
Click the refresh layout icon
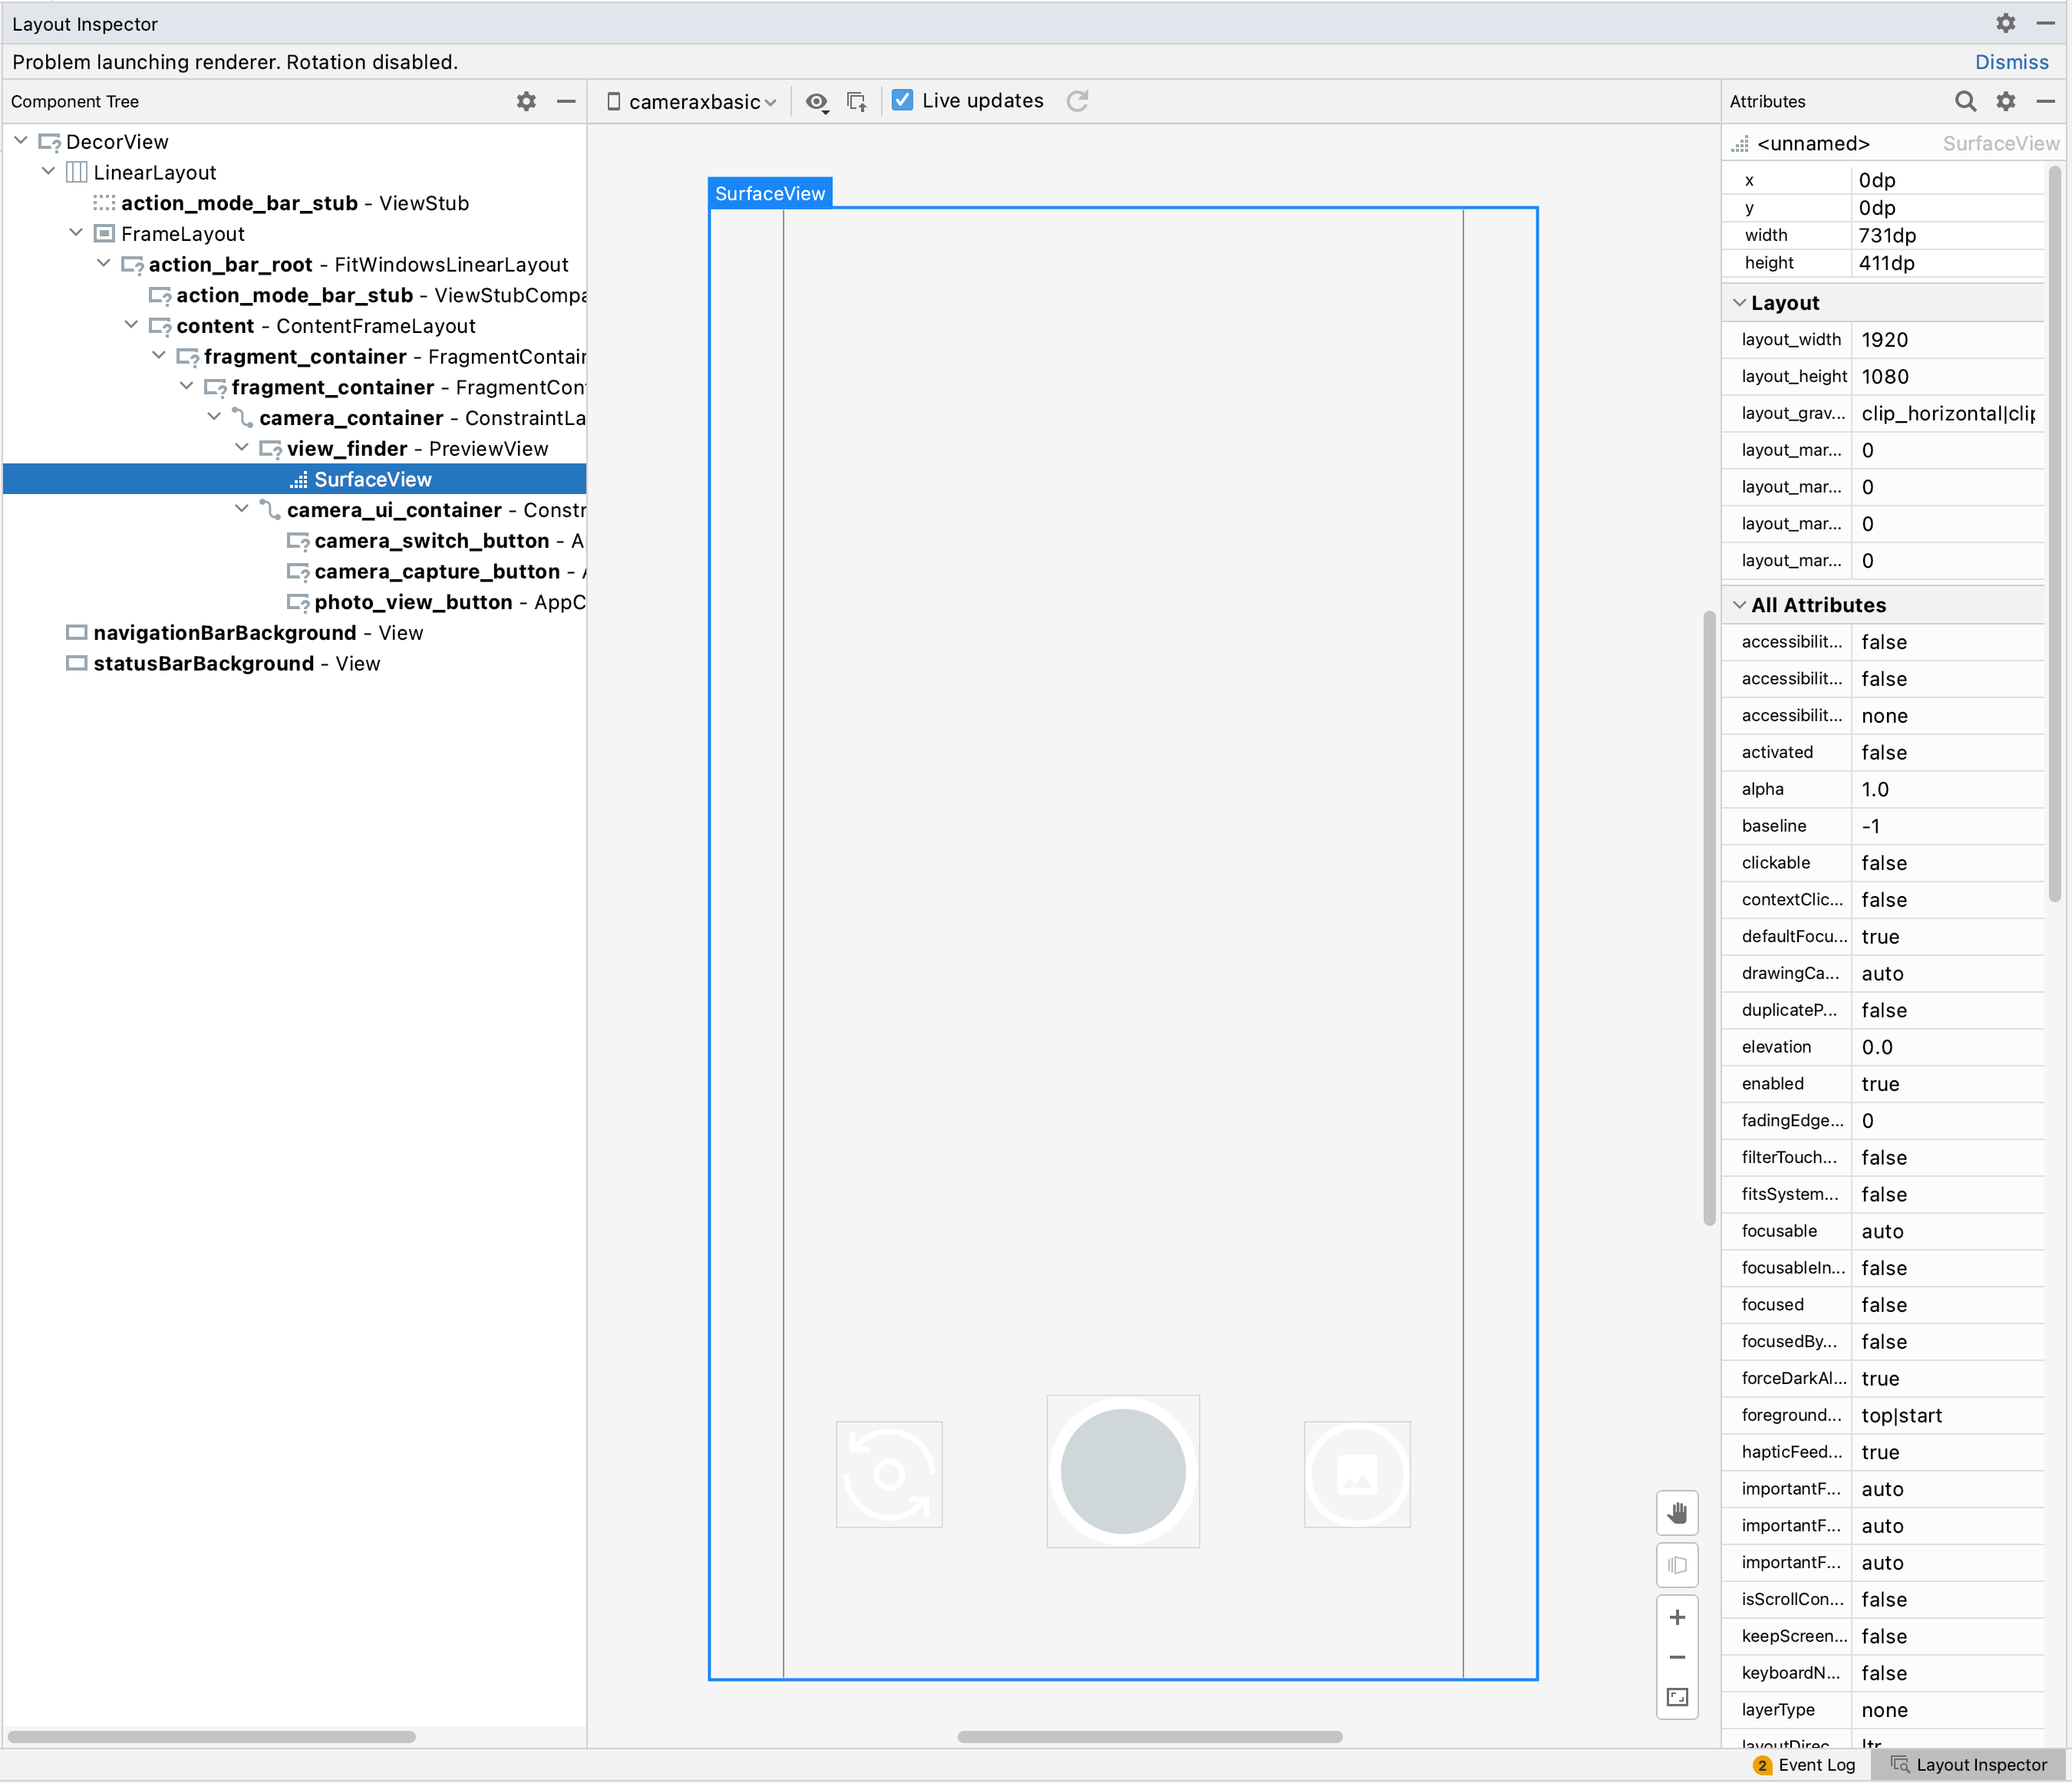tap(1077, 101)
